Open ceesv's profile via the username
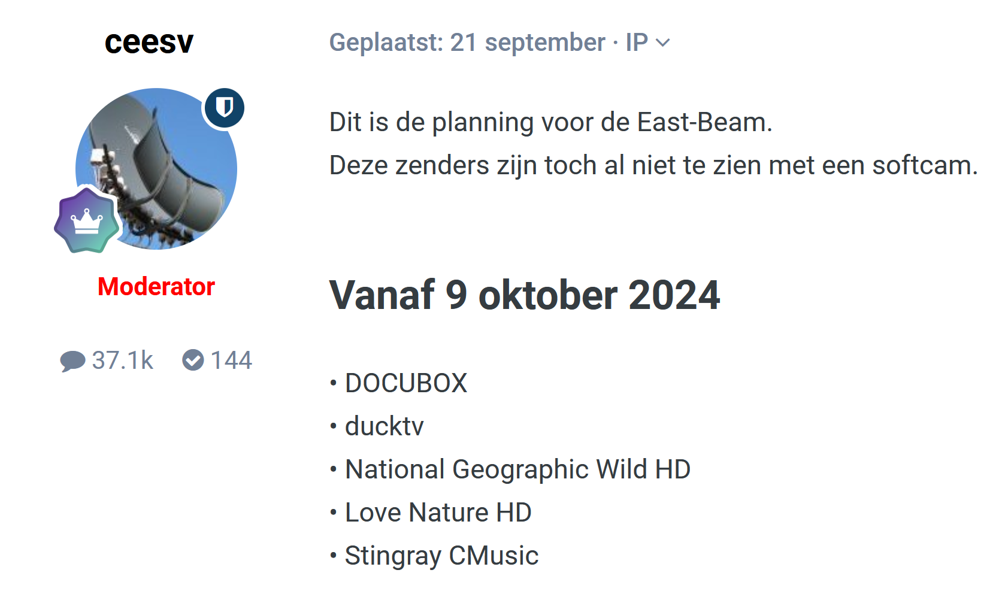Viewport: 1002px width, 591px height. coord(149,43)
